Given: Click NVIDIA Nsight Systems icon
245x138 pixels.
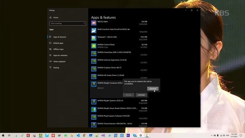Looking at the screenshot, I should coord(94,102).
